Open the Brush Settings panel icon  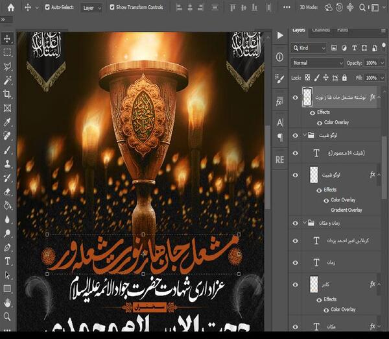(x=280, y=79)
